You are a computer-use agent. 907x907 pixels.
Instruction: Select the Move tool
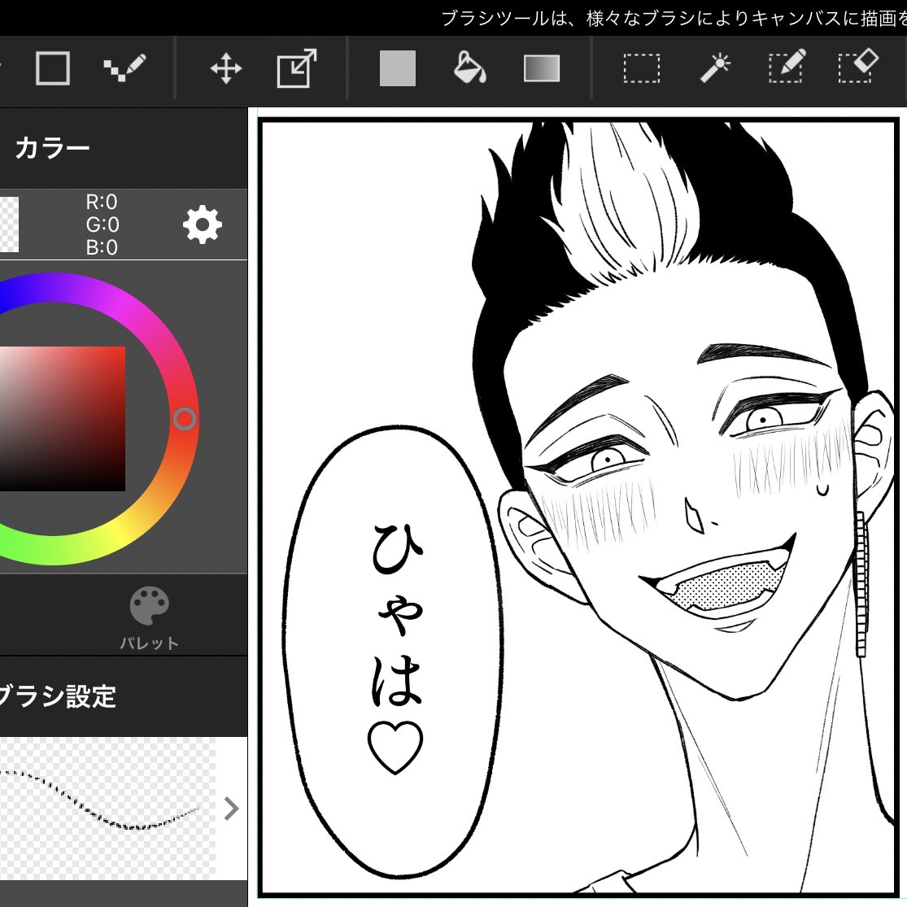coord(225,68)
